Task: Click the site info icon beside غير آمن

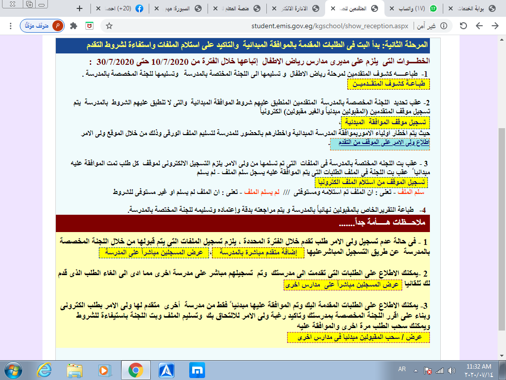Action: click(x=444, y=26)
